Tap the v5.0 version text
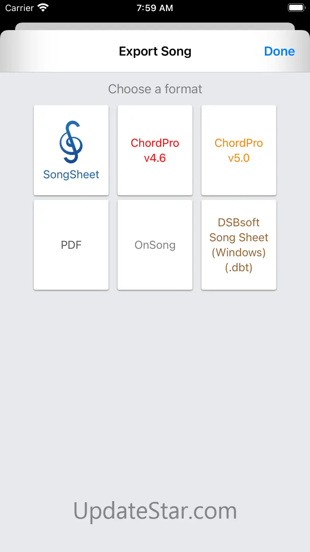The height and width of the screenshot is (552, 310). pos(239,158)
